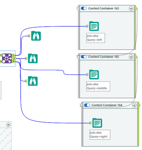Click the J output anchor of Join tool

[14, 58]
